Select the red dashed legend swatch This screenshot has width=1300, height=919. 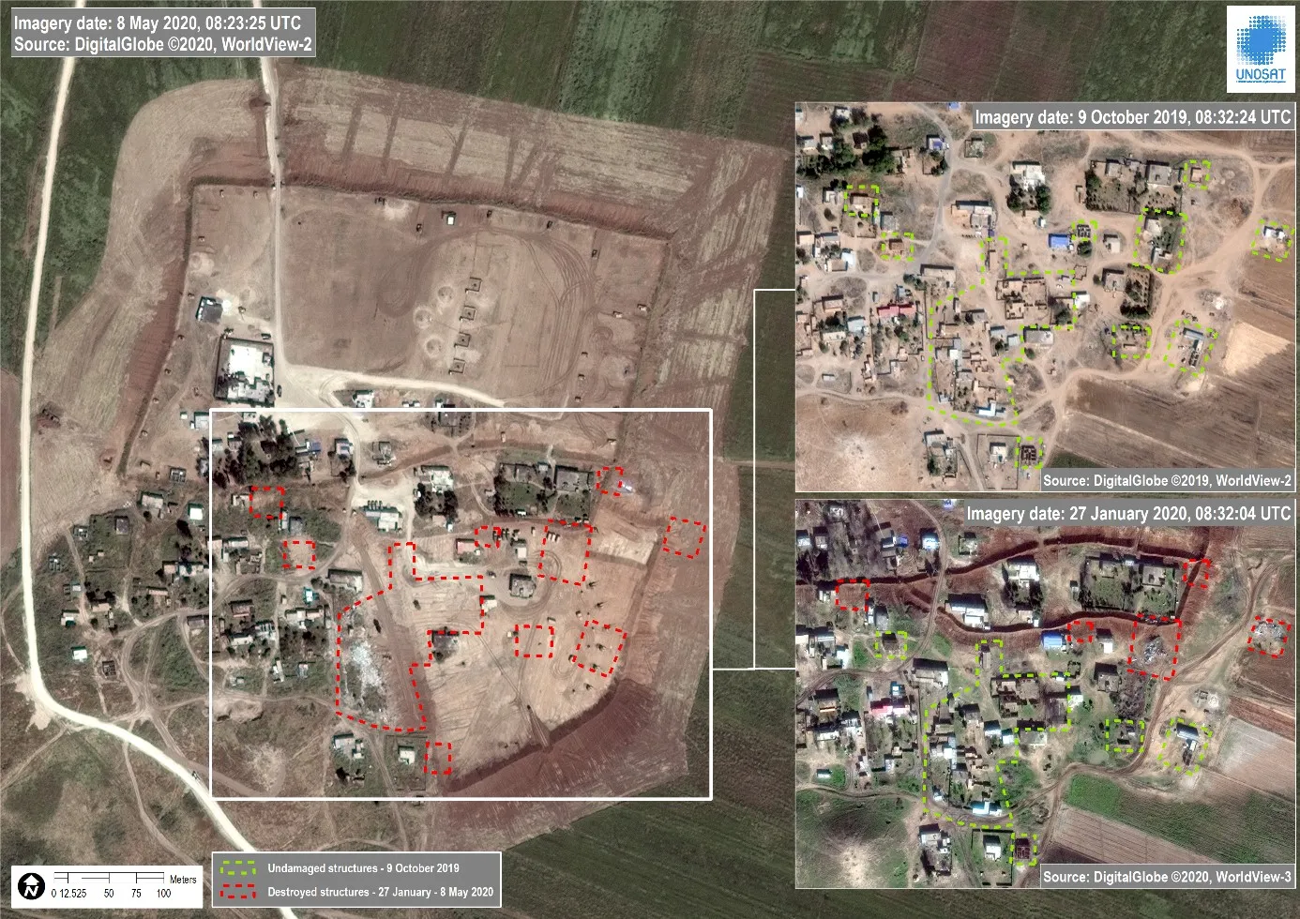pyautogui.click(x=238, y=892)
